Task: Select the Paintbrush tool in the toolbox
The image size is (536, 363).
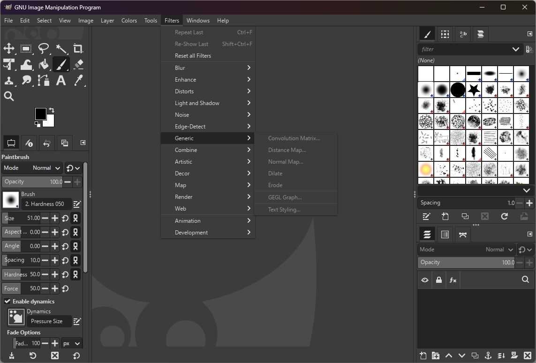Action: coord(61,64)
